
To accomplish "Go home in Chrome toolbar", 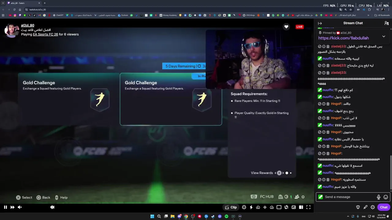I will (20, 9).
